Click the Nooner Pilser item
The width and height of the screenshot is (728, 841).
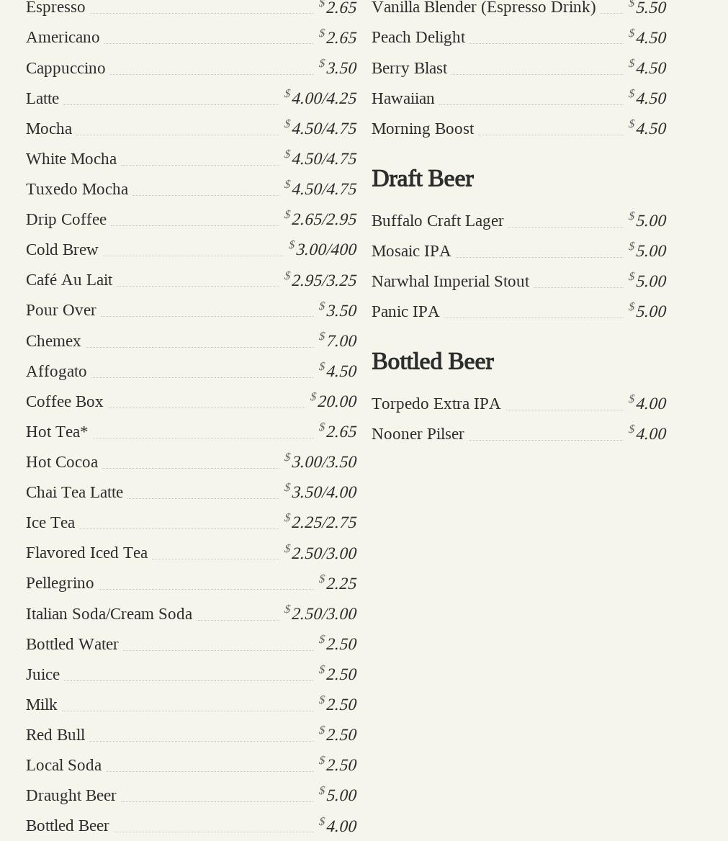coord(418,433)
